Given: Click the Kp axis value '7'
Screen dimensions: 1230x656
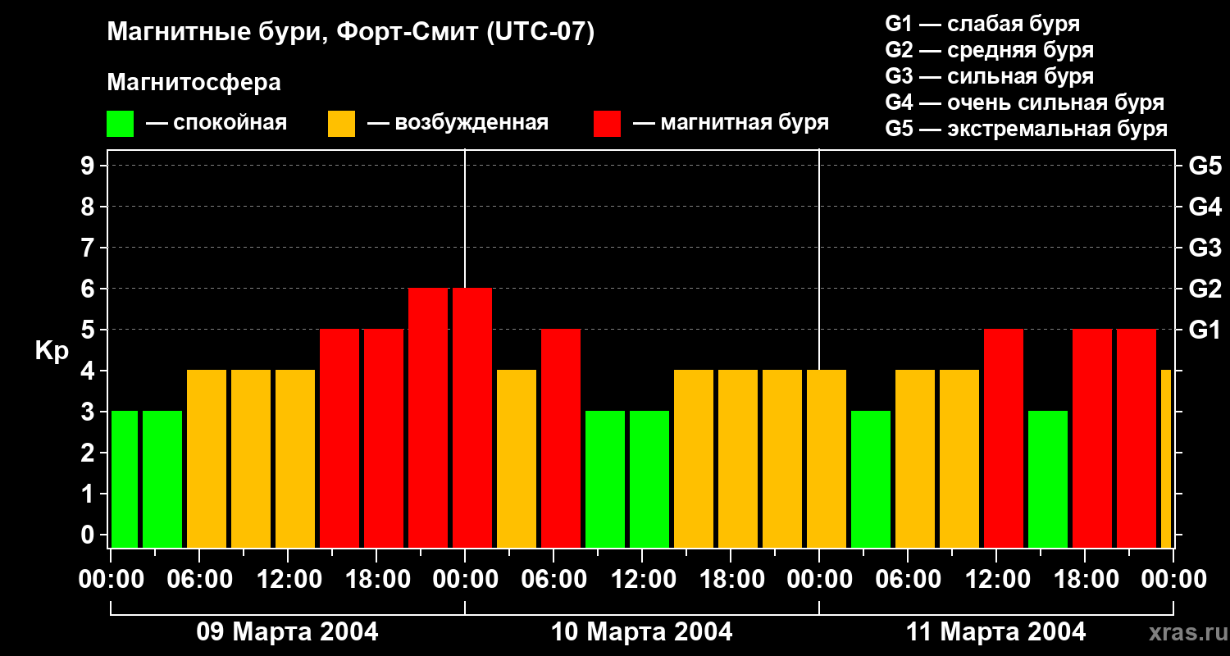Looking at the screenshot, I should [x=89, y=248].
